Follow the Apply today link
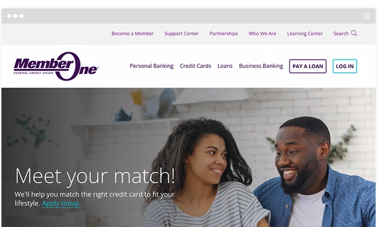 [x=61, y=203]
